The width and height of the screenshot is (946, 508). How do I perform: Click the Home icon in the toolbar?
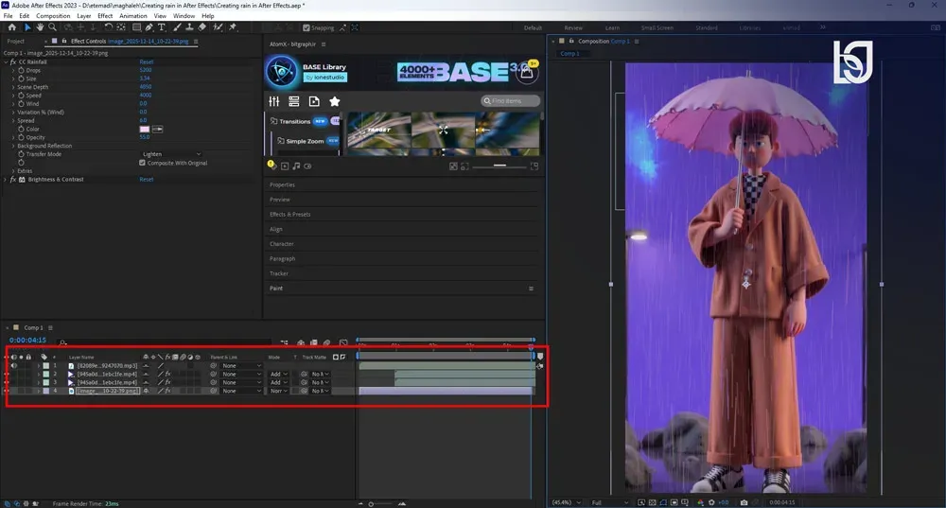[11, 27]
